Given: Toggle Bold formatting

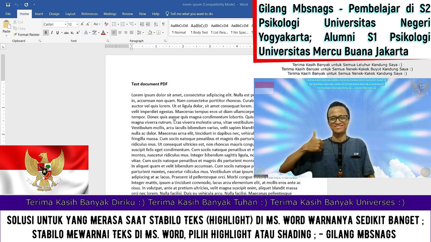Looking at the screenshot, I should (46, 33).
